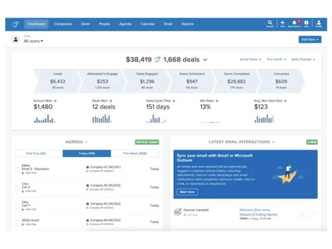Open the Profile icon in the top bar
The image size is (332, 249).
[x=319, y=24]
